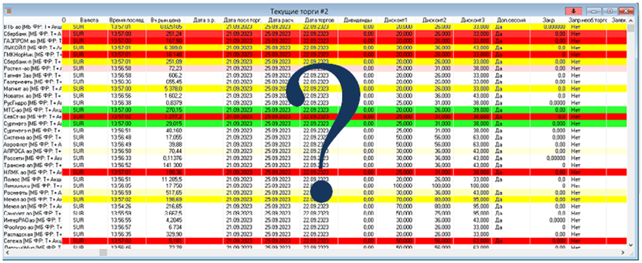
Task: Click price 329,90 in Распадская row
Action: 174,234
